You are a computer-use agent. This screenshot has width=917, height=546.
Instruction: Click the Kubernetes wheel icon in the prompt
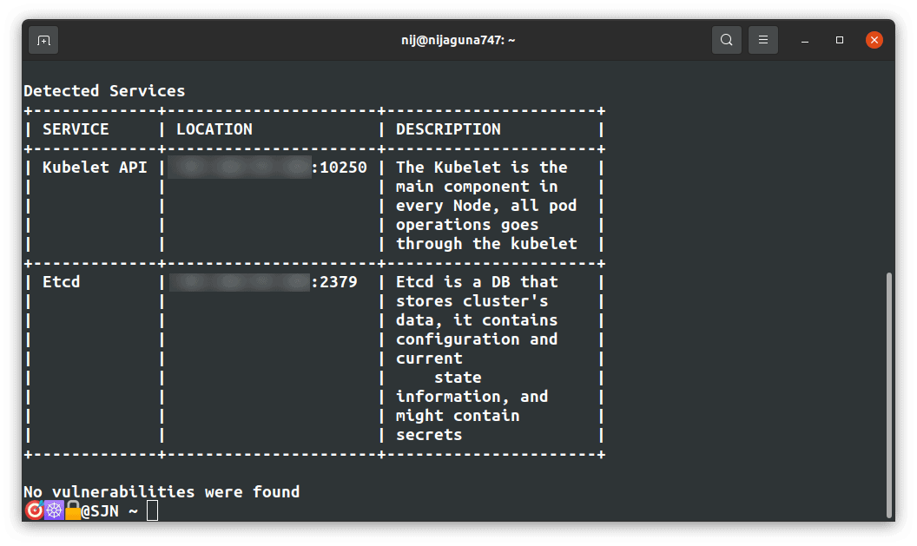(54, 511)
